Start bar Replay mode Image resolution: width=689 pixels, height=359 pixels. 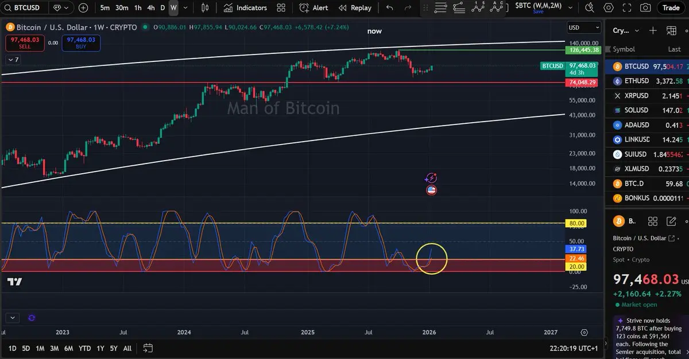[x=355, y=8]
